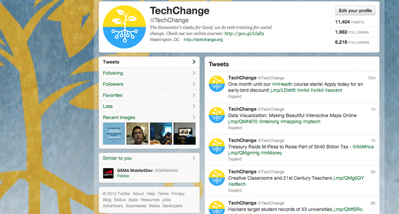The image size is (399, 214).
Task: Open the Advertisers footer link
Action: click(x=112, y=206)
